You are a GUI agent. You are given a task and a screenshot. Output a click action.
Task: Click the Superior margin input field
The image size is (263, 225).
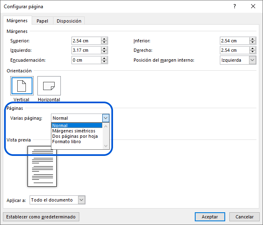pos(86,41)
